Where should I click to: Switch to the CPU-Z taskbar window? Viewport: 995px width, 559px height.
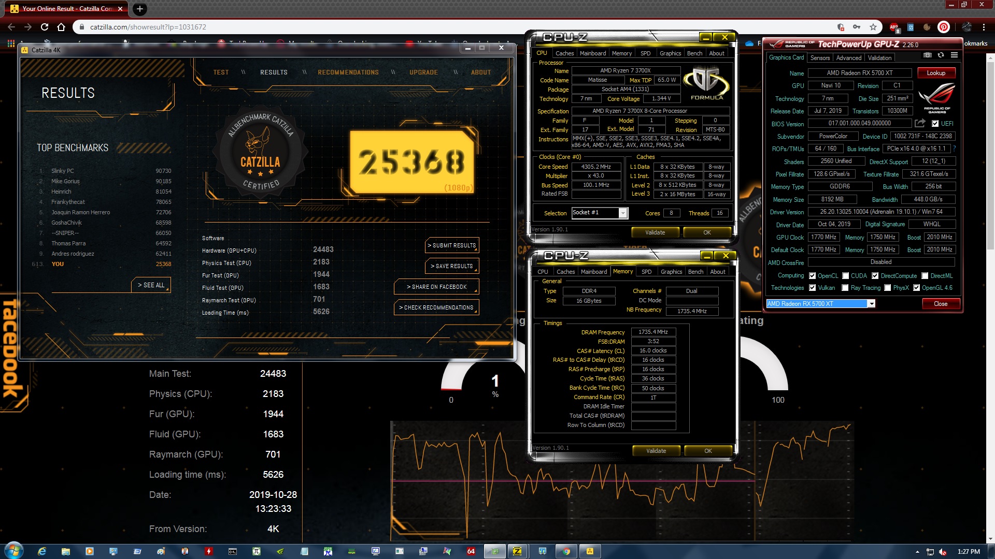point(517,551)
